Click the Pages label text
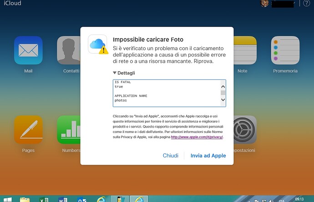Screen dimensions: 314x202 [28, 150]
